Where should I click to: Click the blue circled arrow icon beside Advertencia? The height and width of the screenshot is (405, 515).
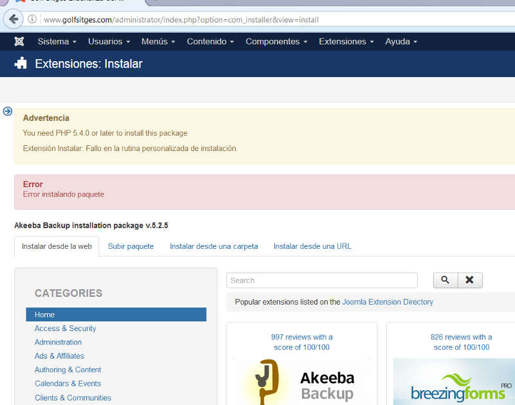[x=8, y=111]
